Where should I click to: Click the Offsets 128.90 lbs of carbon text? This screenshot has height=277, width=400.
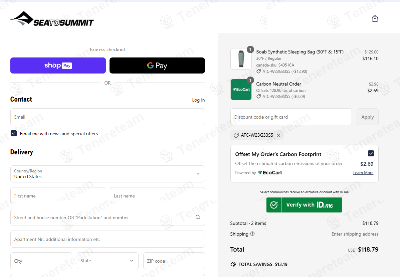pos(280,90)
